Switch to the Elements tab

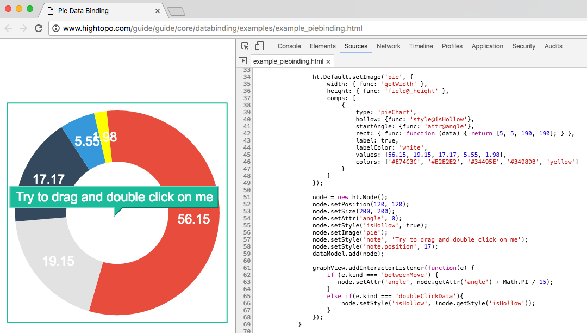click(x=322, y=46)
